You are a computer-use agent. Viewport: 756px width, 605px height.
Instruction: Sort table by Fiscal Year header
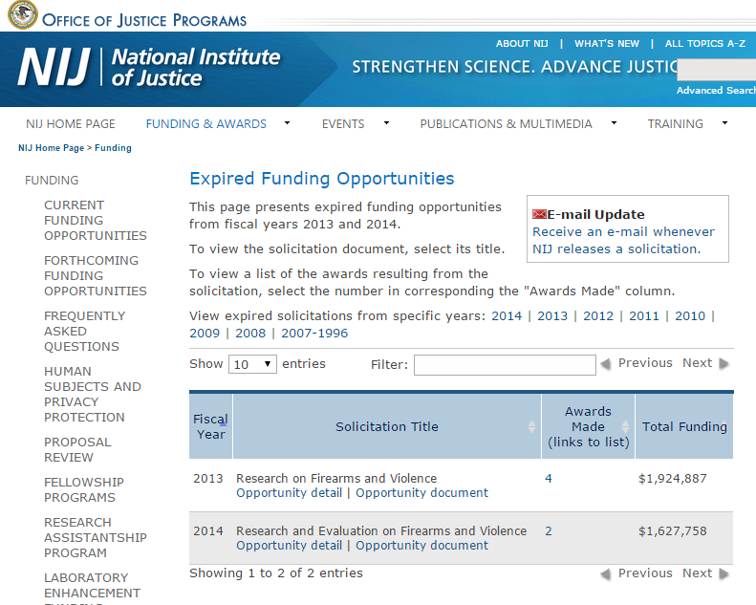[210, 426]
